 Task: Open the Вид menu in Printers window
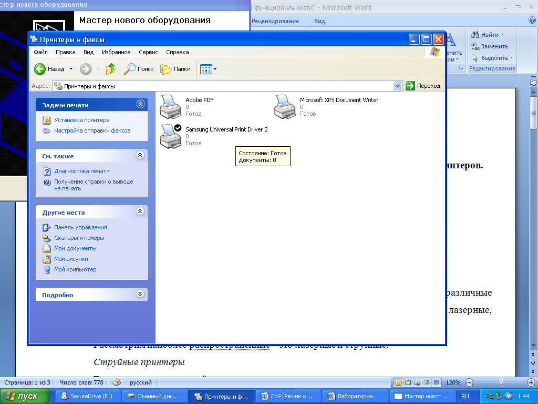coord(88,52)
